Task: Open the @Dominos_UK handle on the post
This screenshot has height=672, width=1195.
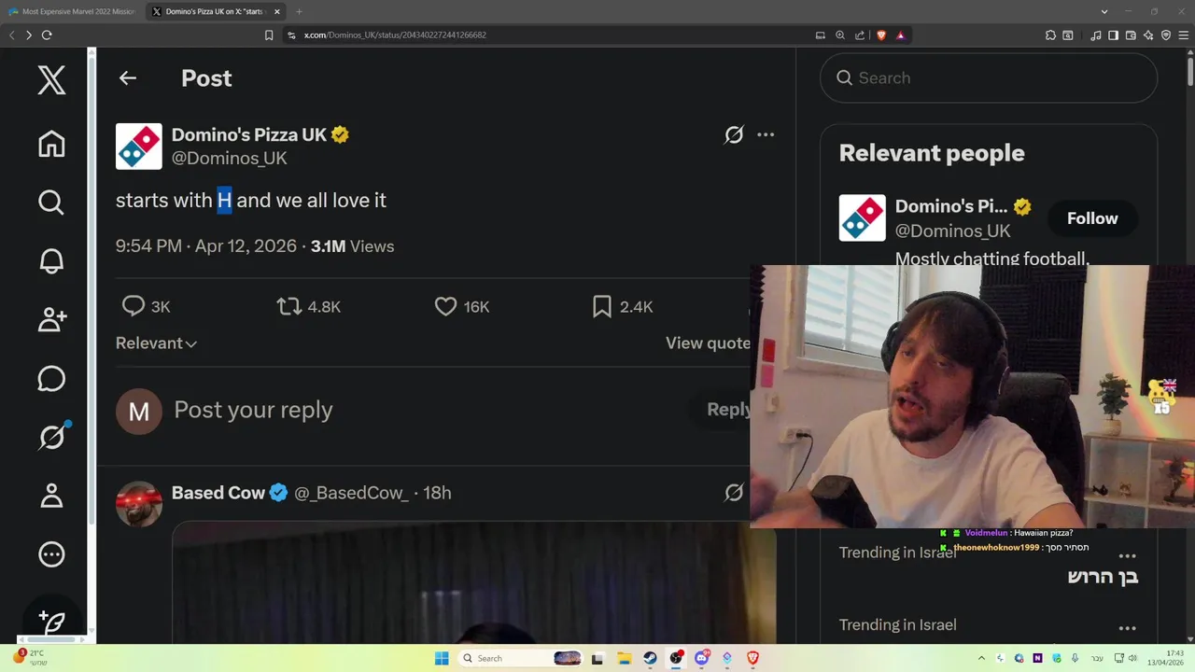Action: pos(230,159)
